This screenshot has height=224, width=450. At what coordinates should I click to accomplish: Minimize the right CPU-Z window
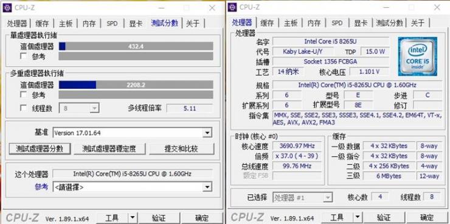tap(387, 8)
